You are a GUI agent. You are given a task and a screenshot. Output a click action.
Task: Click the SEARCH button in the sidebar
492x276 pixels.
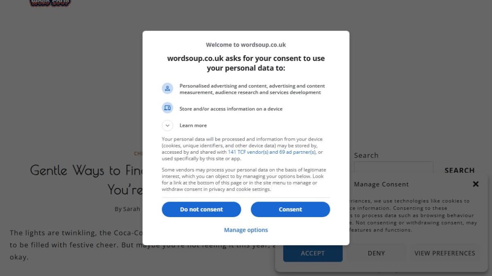[x=460, y=171]
